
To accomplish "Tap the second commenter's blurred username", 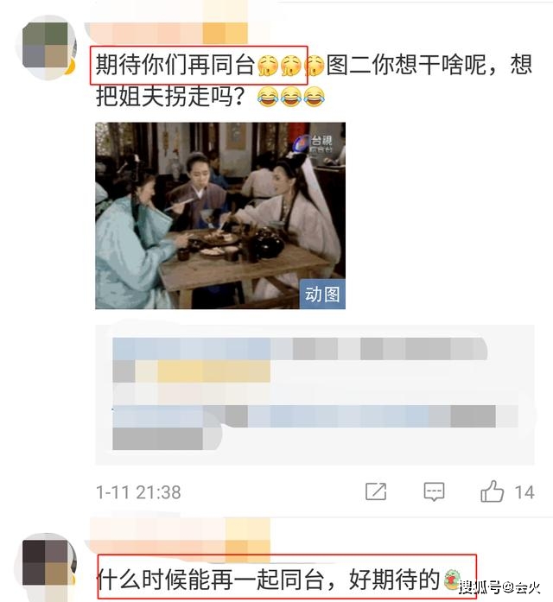I will coord(179,539).
